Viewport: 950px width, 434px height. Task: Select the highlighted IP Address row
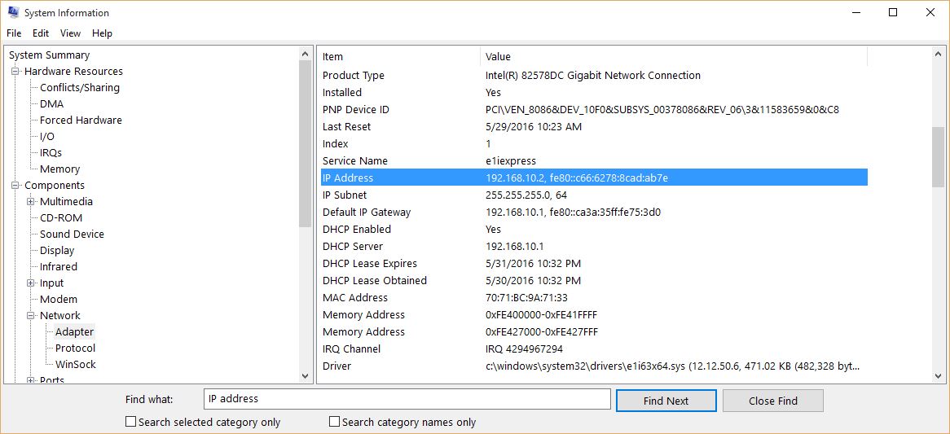tap(594, 178)
